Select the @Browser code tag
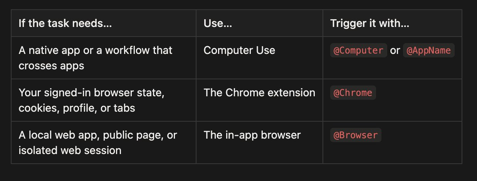Viewport: 477px width, 181px height. point(356,135)
